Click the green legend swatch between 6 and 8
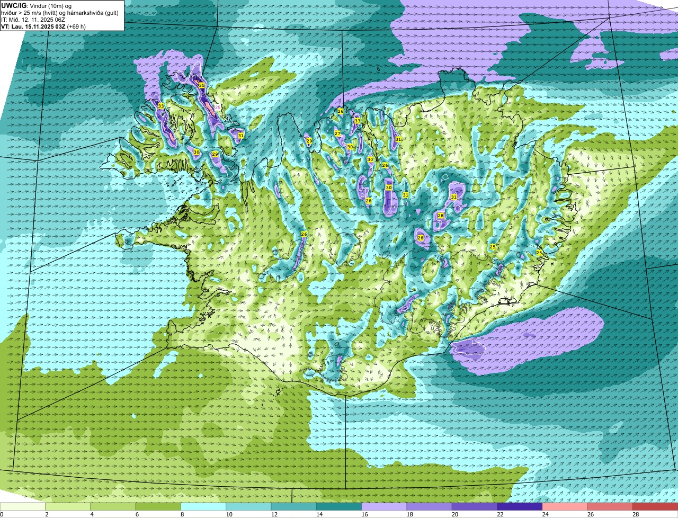This screenshot has width=678, height=518. (x=158, y=507)
